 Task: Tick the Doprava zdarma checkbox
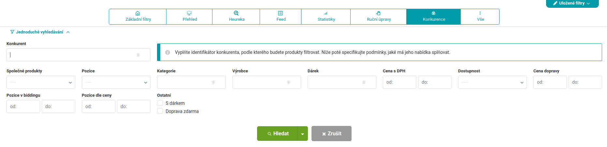(160, 111)
